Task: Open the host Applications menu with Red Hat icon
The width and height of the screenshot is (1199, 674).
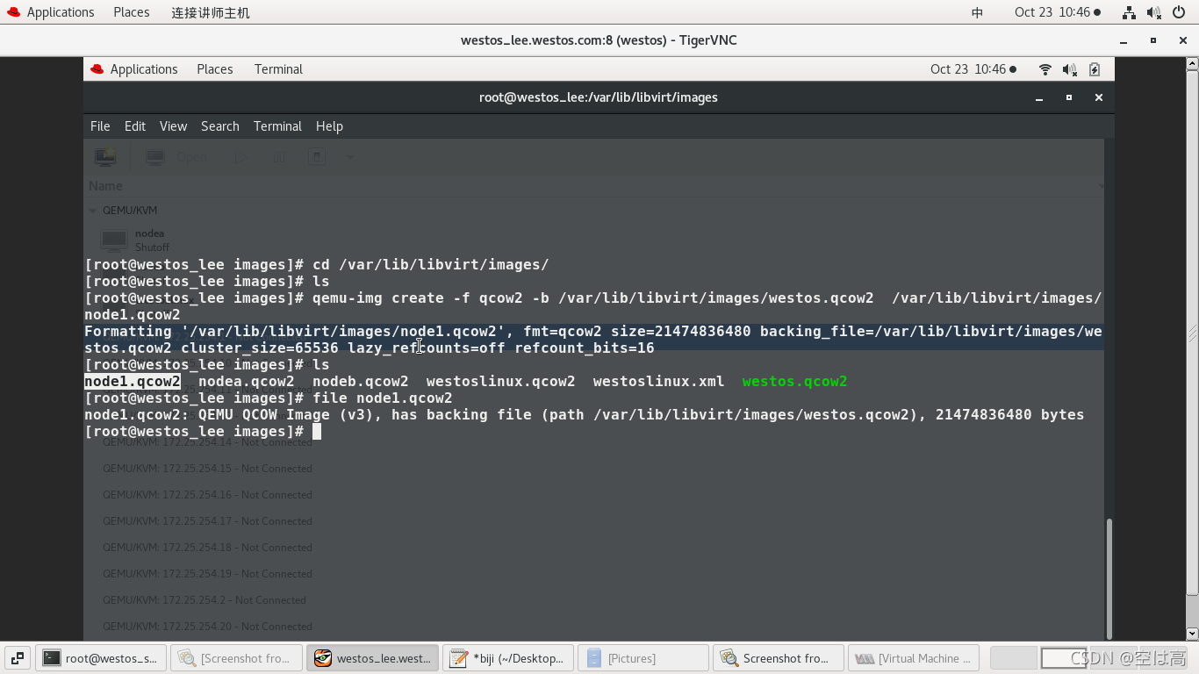Action: point(50,12)
